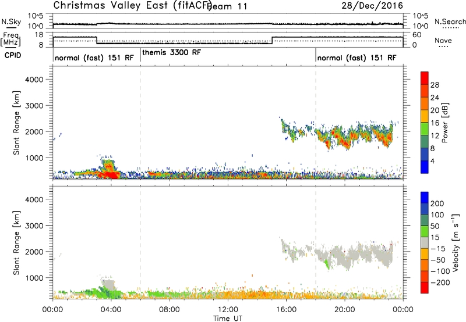Click the 'Christmas Valley East (fitACF)' title
This screenshot has width=466, height=322.
[133, 6]
